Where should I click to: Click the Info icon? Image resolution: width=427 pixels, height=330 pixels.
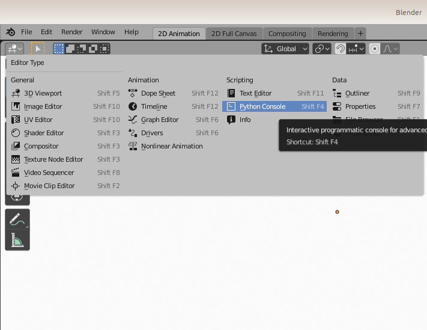pos(231,120)
